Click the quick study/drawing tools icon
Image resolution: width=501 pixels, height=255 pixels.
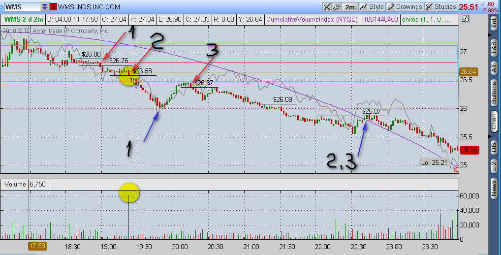(x=327, y=7)
